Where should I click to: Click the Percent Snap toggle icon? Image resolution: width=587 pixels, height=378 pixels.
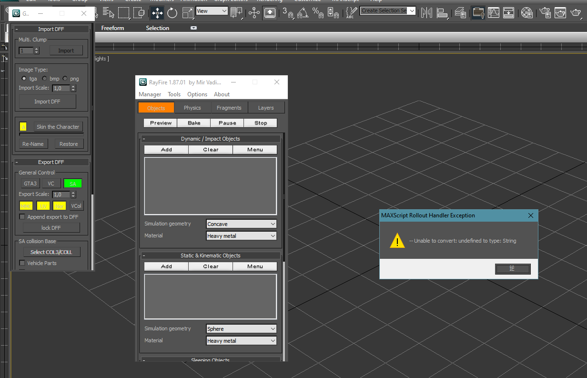(x=317, y=13)
